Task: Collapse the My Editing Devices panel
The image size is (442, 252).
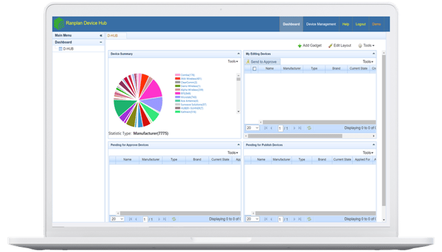Action: (373, 54)
